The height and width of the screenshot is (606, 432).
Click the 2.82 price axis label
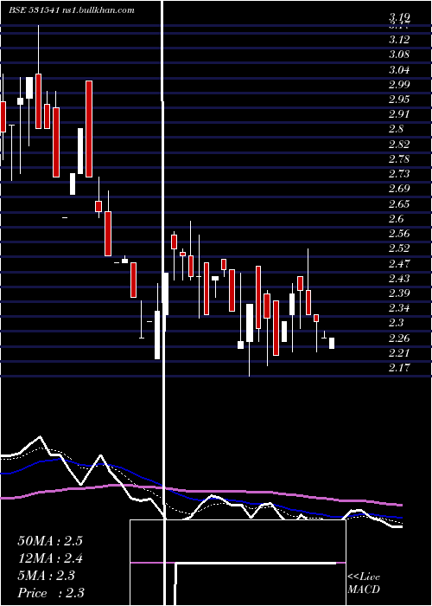point(399,145)
